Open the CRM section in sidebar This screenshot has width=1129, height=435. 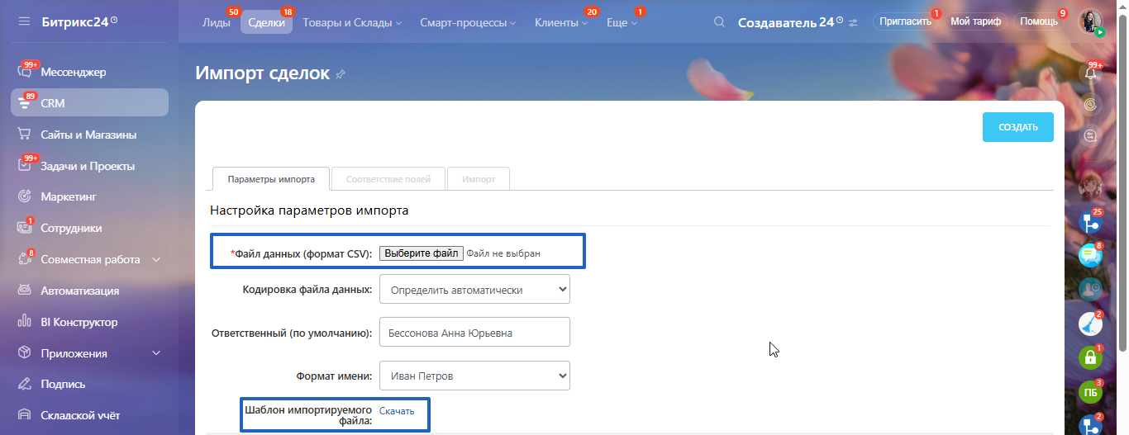tap(89, 103)
